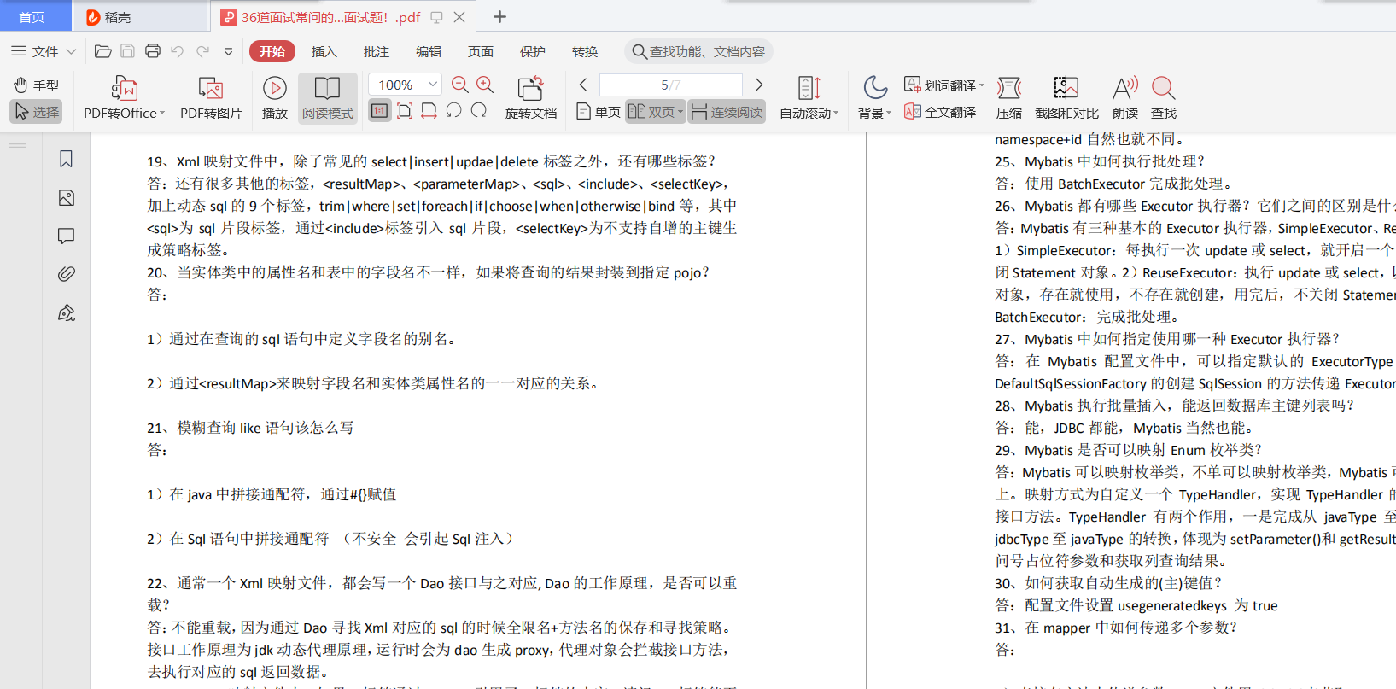Click the zoom in magnifier icon
The image size is (1396, 689).
click(486, 85)
